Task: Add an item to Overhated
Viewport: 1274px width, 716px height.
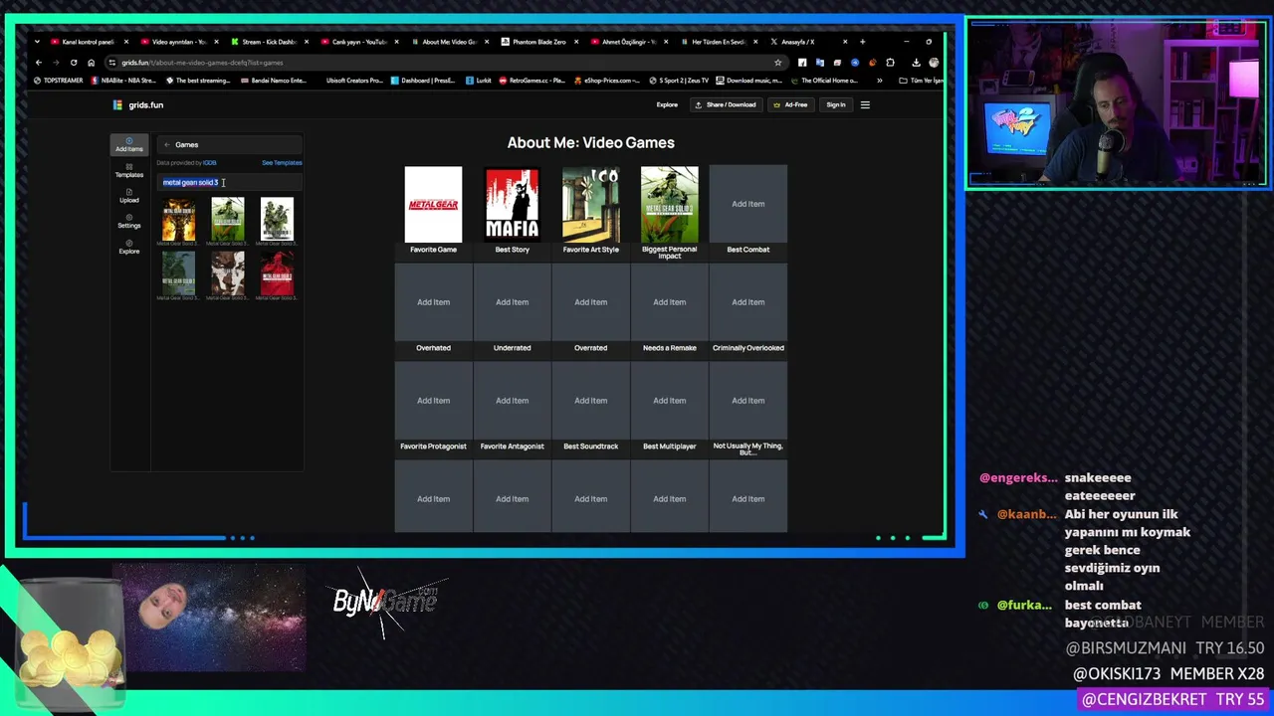Action: [x=433, y=302]
